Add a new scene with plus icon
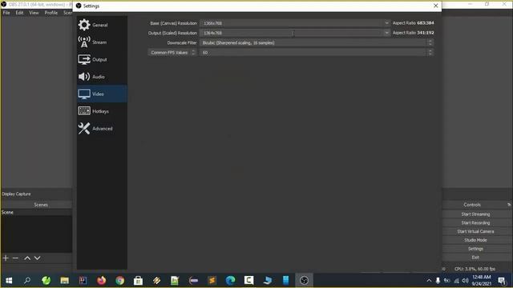This screenshot has height=288, width=513. pyautogui.click(x=6, y=258)
